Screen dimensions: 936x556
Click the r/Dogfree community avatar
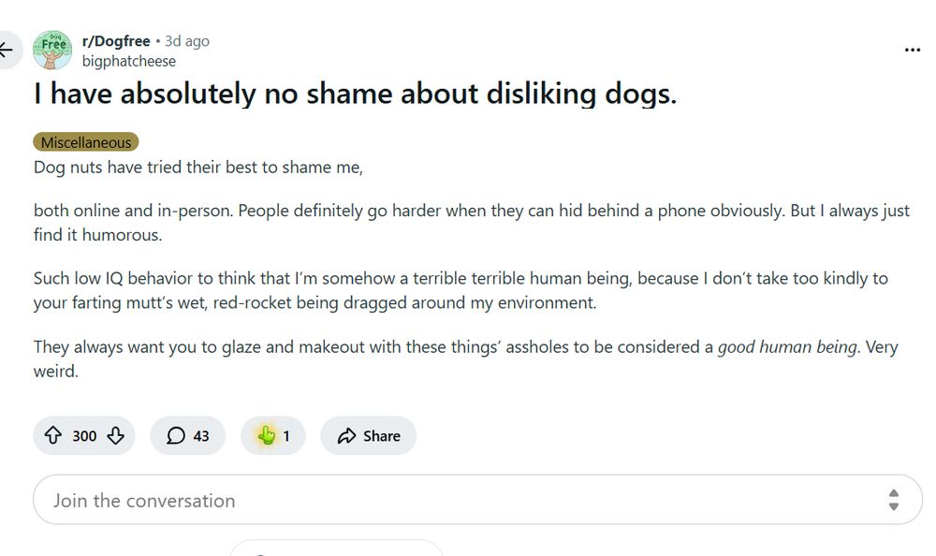tap(51, 50)
